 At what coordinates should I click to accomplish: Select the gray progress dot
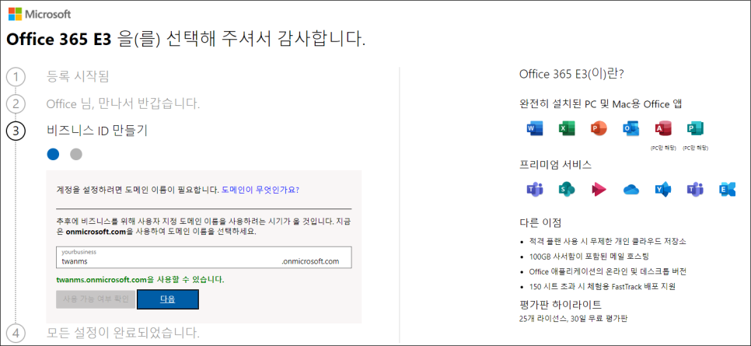76,154
